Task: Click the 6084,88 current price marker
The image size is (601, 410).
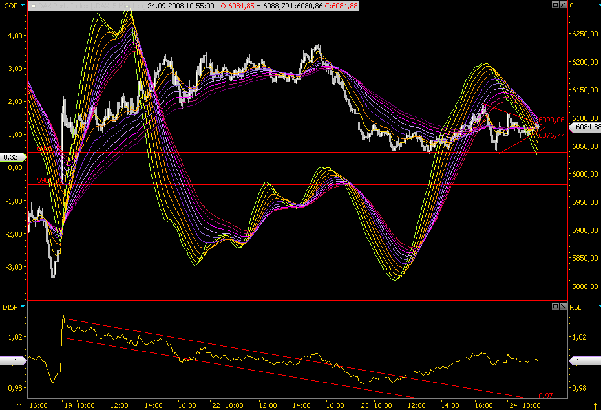Action: (586, 127)
